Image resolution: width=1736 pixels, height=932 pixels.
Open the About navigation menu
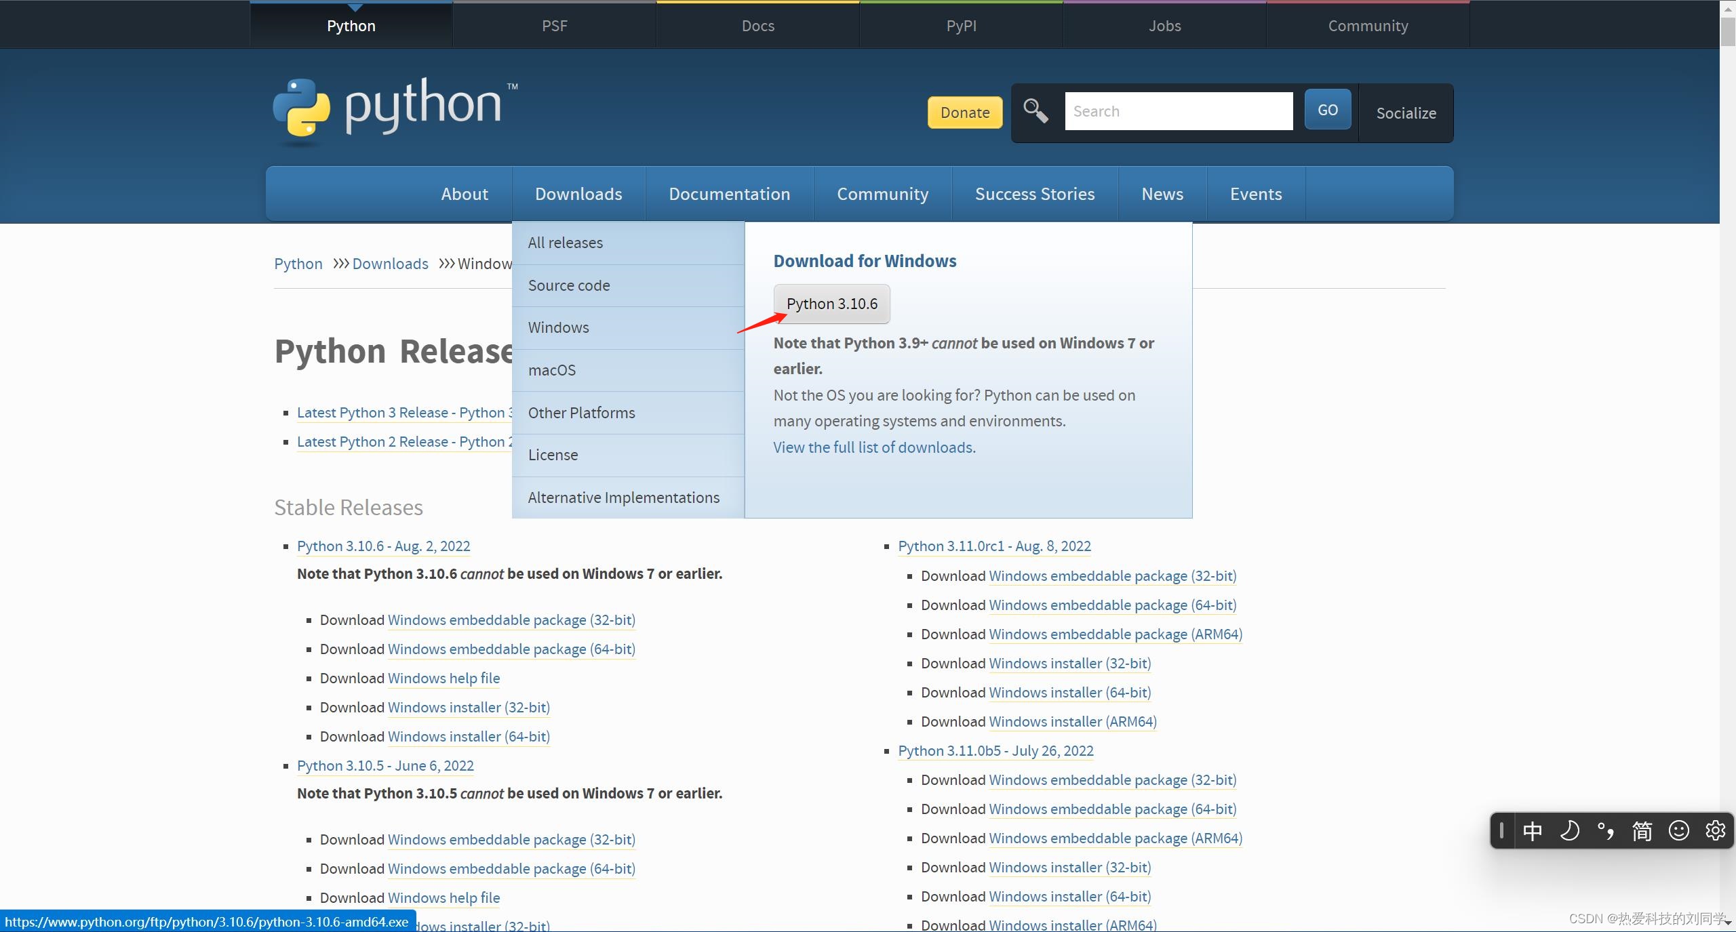tap(465, 194)
